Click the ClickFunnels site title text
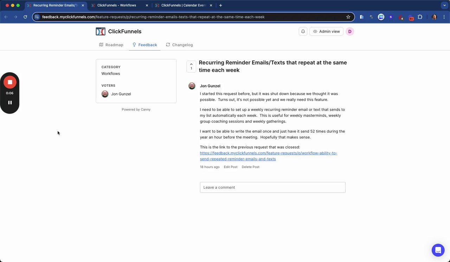 pos(125,31)
